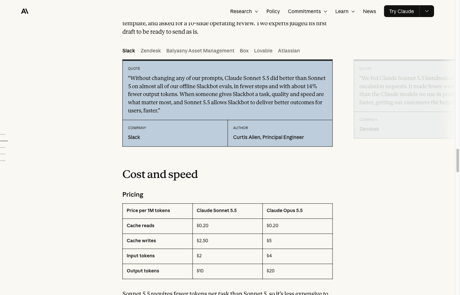The height and width of the screenshot is (295, 460).
Task: Click the Pricing subheading
Action: click(x=133, y=194)
